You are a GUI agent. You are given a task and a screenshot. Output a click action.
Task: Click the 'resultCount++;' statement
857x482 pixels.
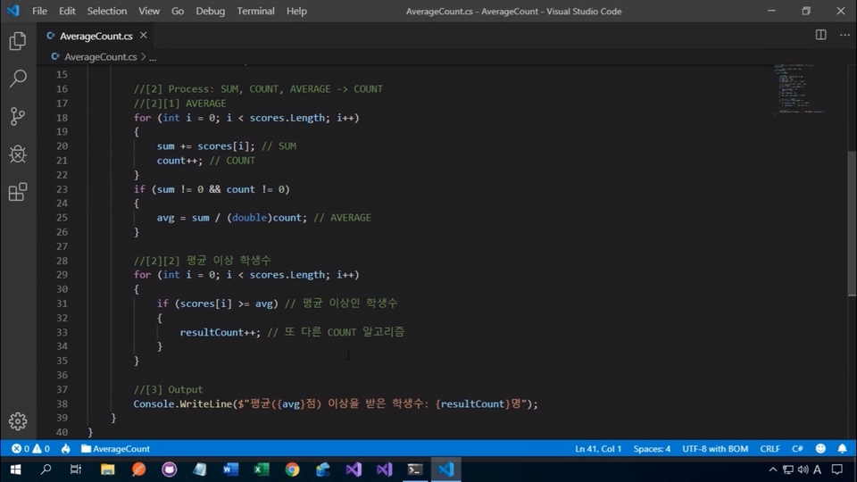(220, 332)
